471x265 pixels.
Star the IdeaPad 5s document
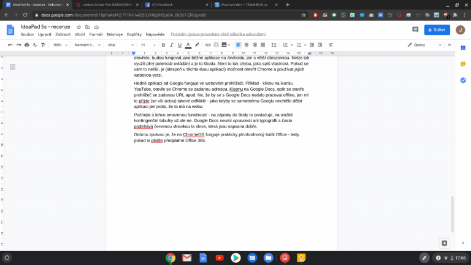[x=78, y=27]
